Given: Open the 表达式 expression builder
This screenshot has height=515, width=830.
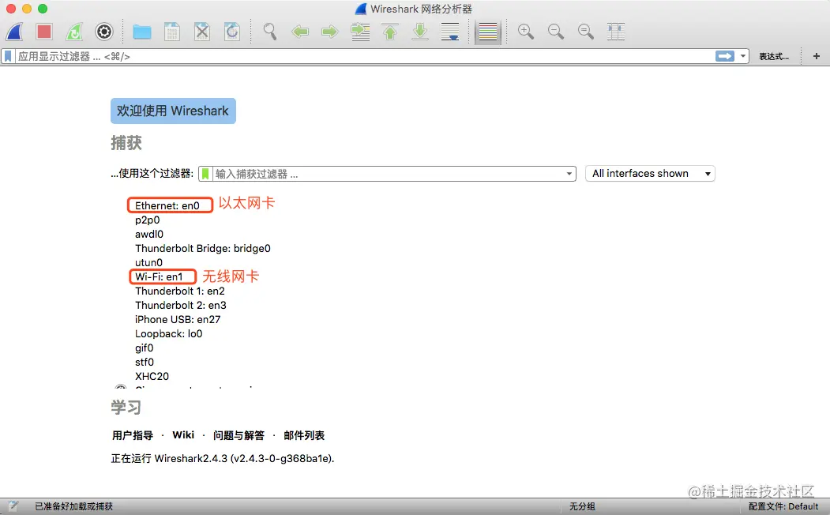Looking at the screenshot, I should click(774, 57).
